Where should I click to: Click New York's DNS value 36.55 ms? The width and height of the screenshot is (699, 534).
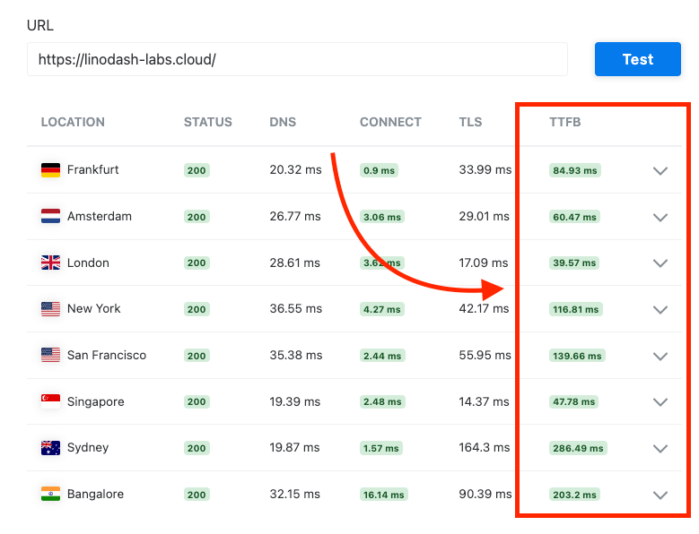click(x=295, y=308)
